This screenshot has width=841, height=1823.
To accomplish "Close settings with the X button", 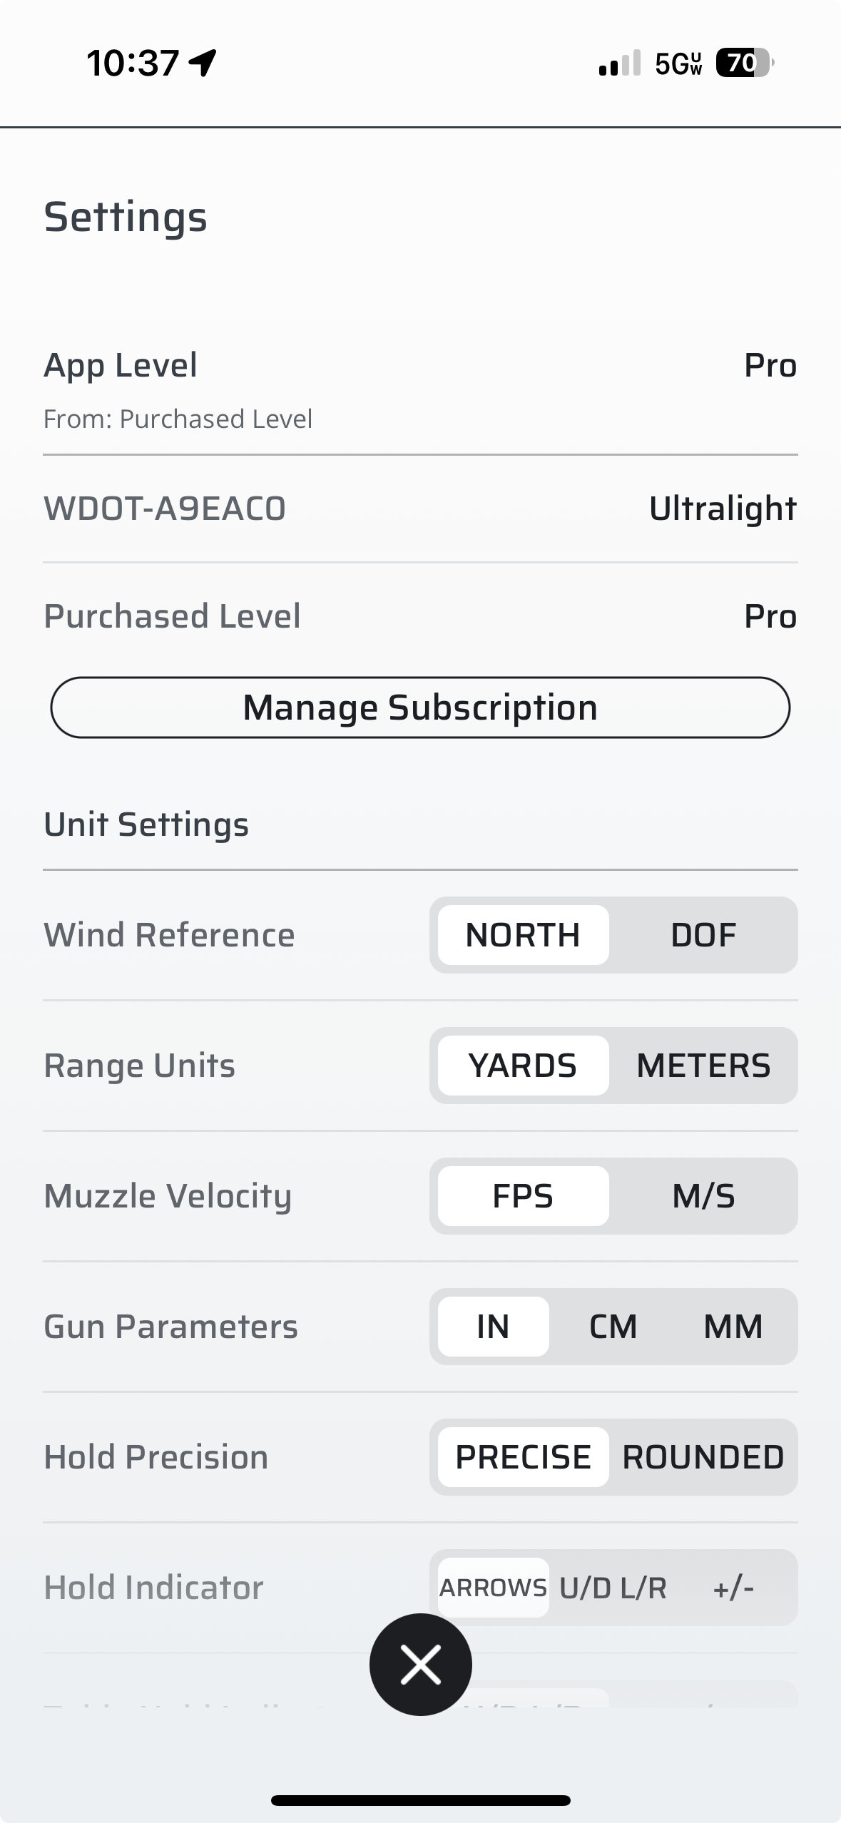I will 420,1665.
